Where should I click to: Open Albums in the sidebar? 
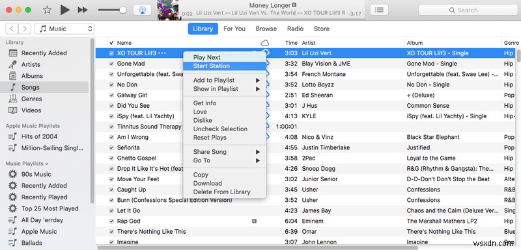tap(32, 76)
